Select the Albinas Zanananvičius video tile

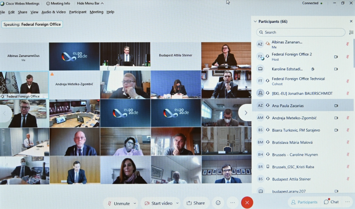[x=24, y=56]
